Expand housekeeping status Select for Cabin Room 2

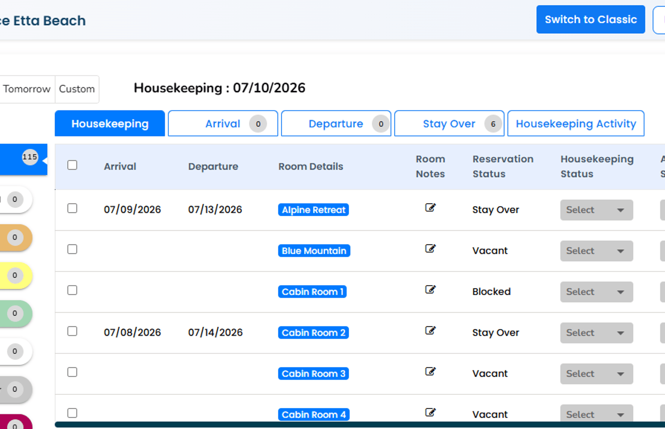coord(596,333)
